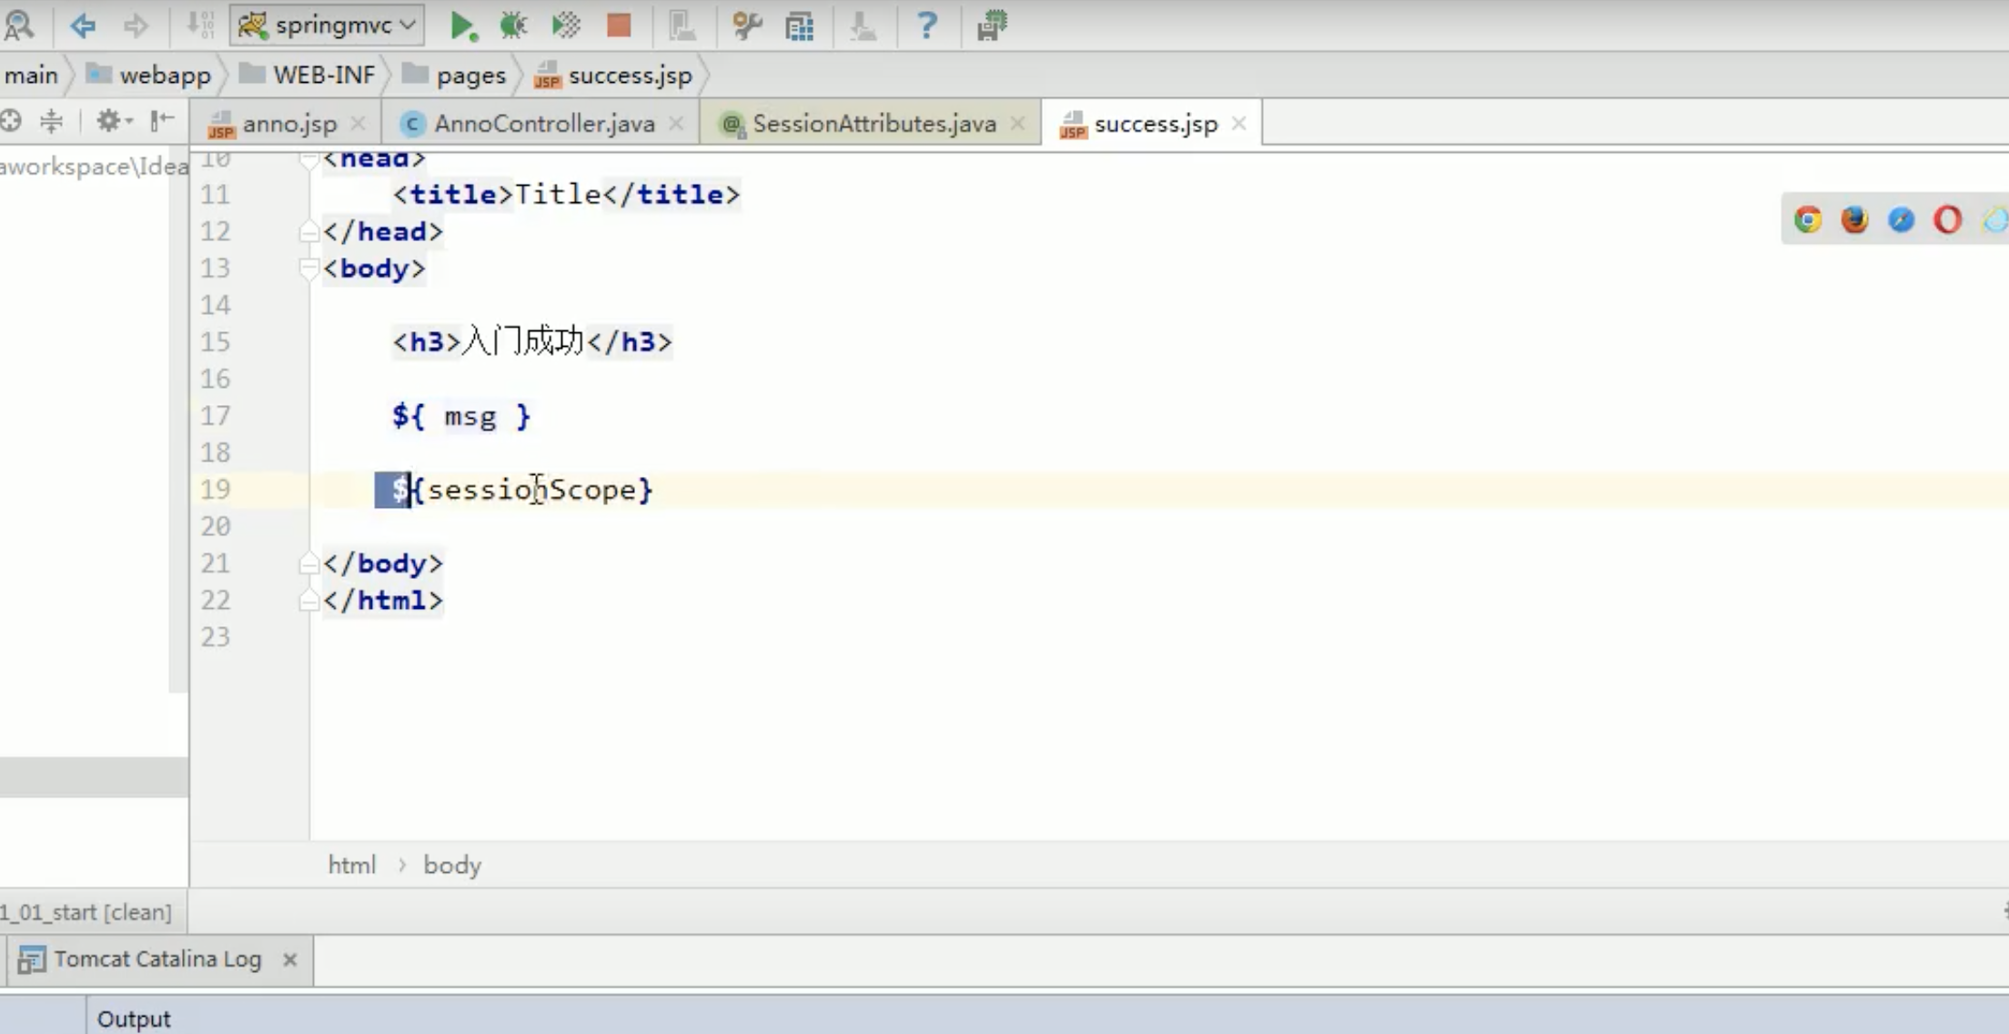Open the Tomcat Catalina Log tab
Viewport: 2009px width, 1034px height.
(157, 959)
